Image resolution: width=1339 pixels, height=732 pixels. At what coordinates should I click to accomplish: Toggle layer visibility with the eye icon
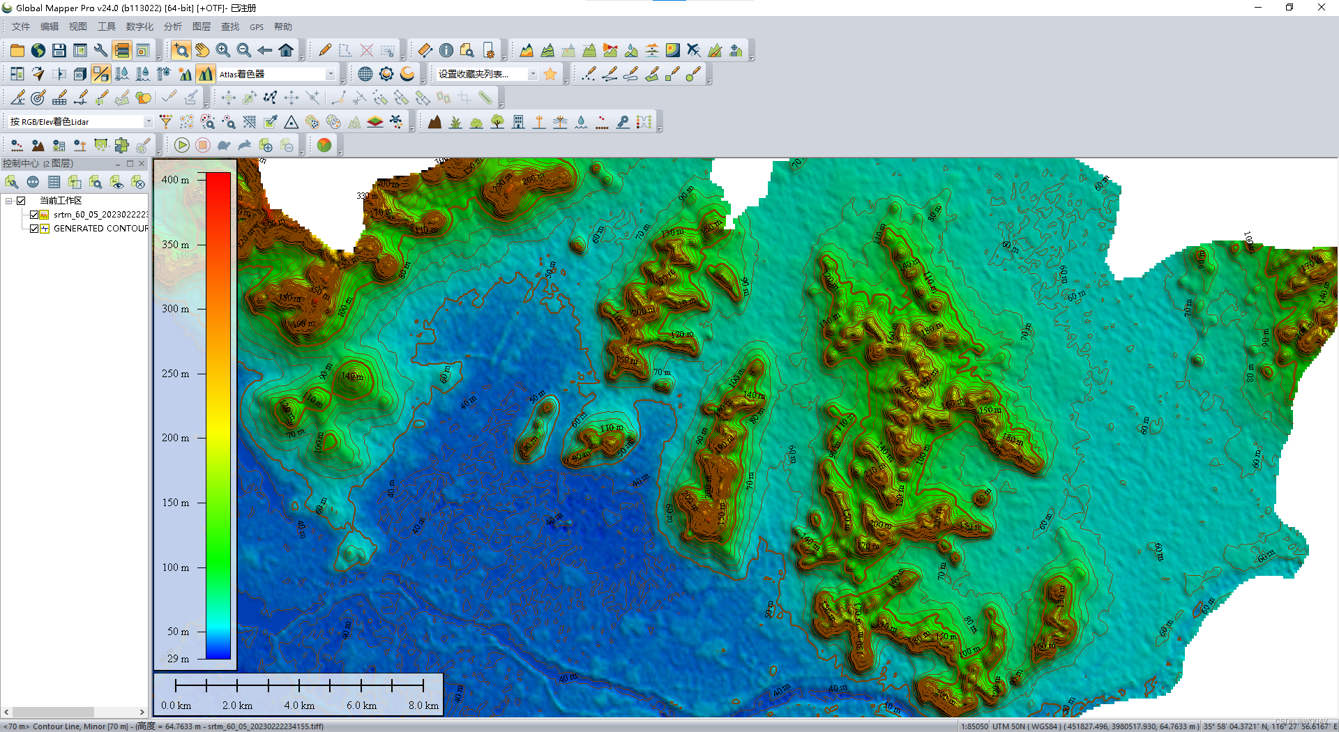coord(117,182)
